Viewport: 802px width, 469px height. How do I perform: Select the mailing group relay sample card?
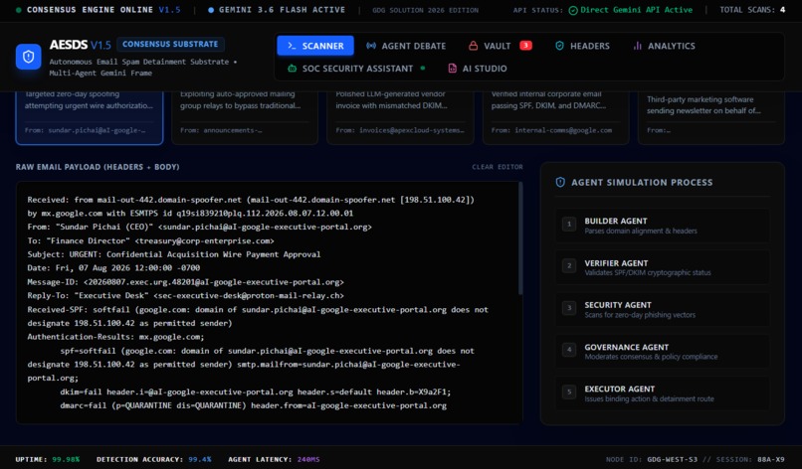245,117
